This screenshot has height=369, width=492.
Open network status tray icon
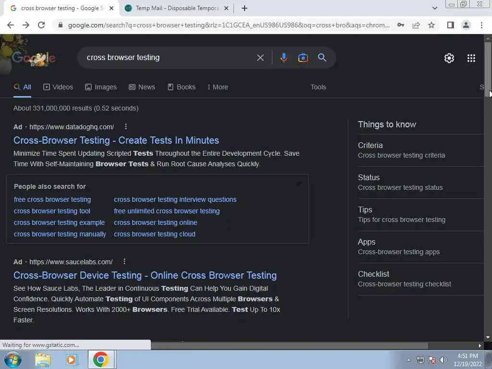click(x=420, y=360)
